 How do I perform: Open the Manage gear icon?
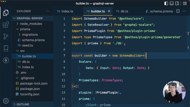point(6,101)
